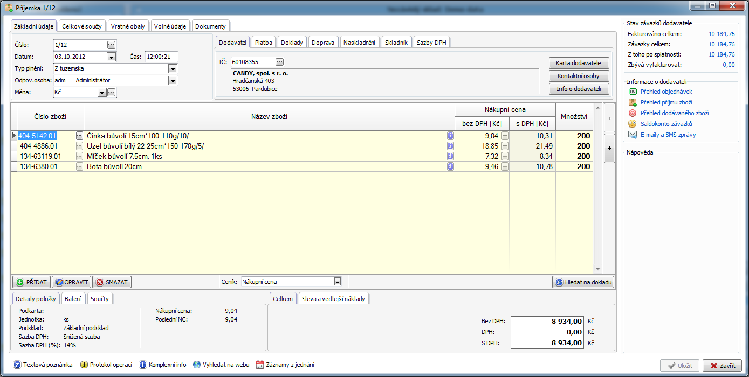The image size is (749, 377).
Task: Click info icon for Bota bůvolí row
Action: [x=450, y=167]
